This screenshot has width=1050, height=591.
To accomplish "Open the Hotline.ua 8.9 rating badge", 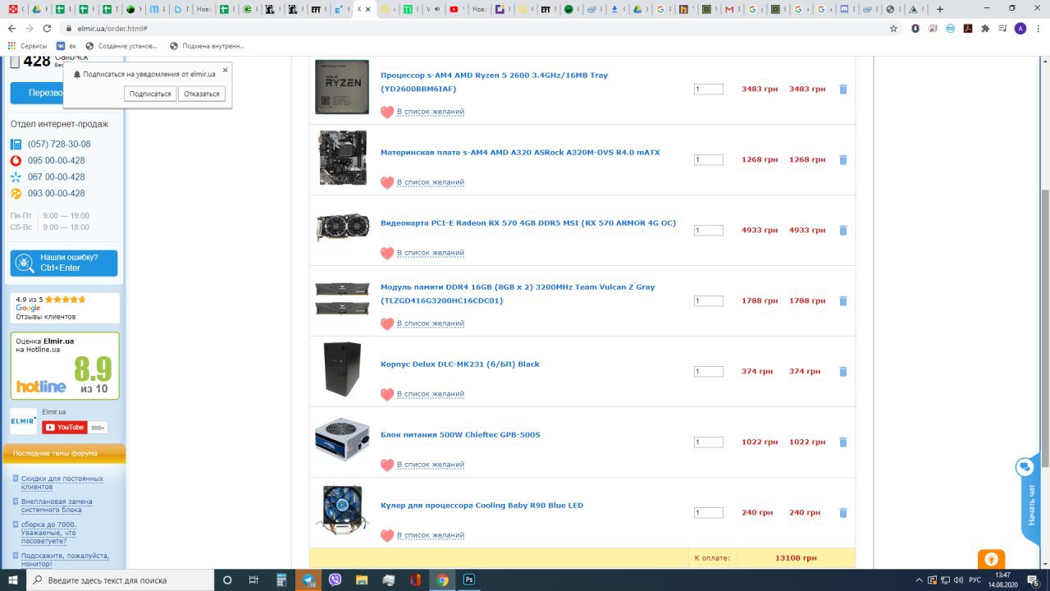I will pos(65,366).
